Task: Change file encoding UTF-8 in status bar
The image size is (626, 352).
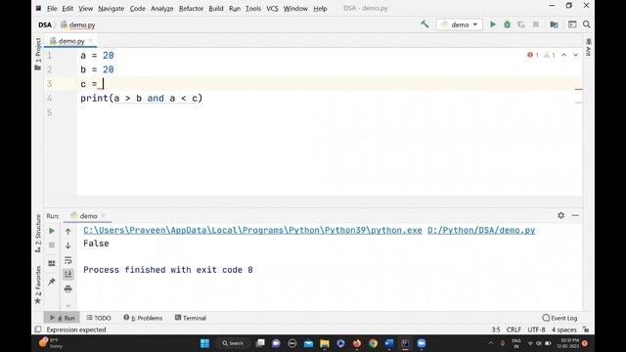Action: [x=536, y=330]
